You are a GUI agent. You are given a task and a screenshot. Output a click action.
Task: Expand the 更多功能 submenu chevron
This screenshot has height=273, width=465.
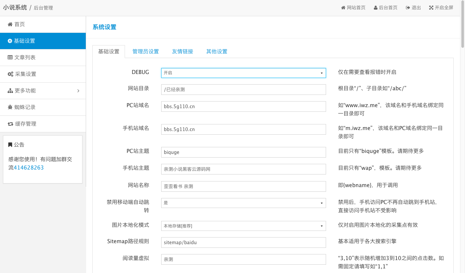point(78,91)
